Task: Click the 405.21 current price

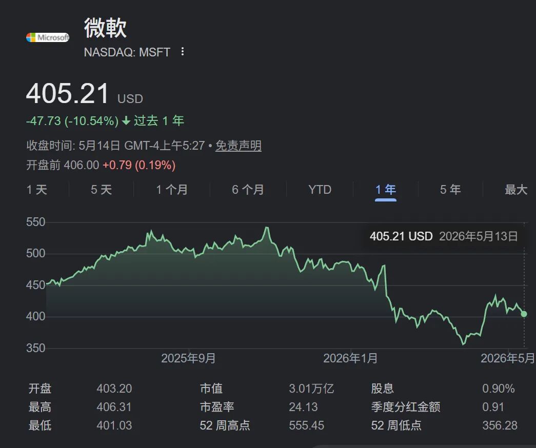Action: [67, 93]
